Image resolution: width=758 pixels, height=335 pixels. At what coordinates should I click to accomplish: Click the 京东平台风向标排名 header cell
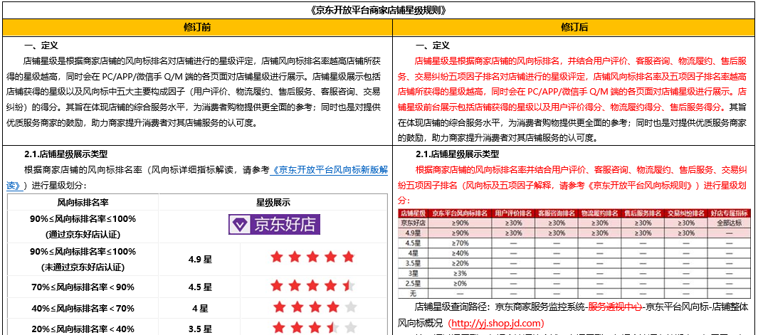[x=459, y=213]
